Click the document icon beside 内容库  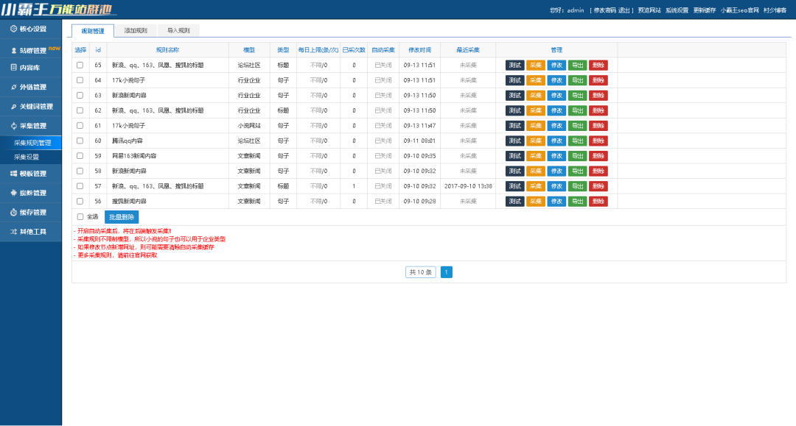13,68
